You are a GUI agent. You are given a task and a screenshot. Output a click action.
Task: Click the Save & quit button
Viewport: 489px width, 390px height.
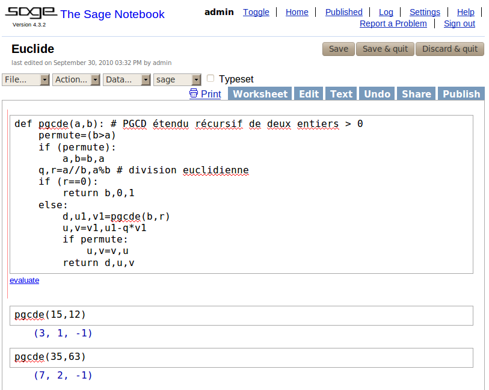click(385, 49)
